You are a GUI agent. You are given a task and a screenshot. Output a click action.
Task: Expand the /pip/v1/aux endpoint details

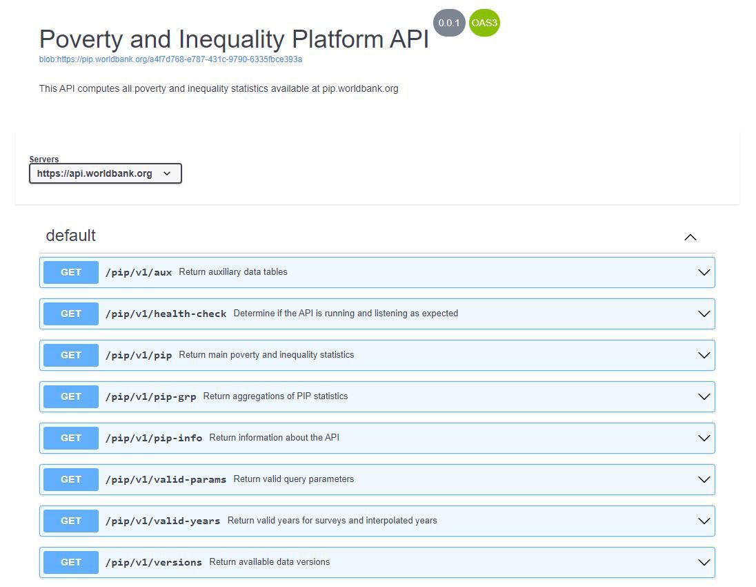(704, 272)
